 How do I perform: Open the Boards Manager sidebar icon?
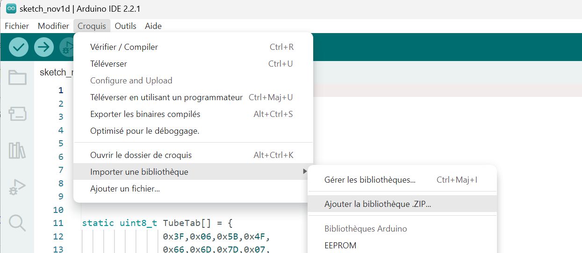pyautogui.click(x=17, y=114)
